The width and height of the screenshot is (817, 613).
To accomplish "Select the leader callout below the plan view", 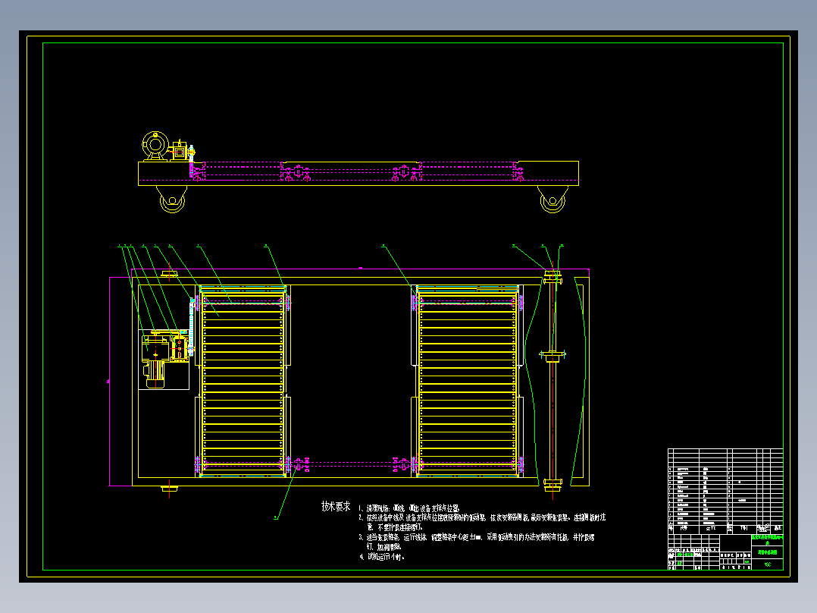I will click(x=284, y=492).
